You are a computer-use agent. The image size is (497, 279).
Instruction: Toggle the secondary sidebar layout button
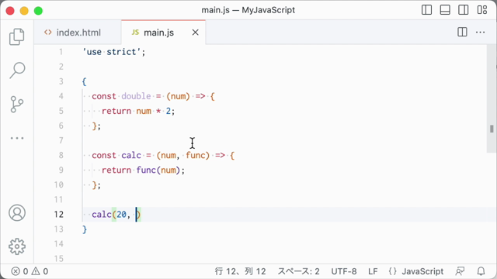(464, 10)
